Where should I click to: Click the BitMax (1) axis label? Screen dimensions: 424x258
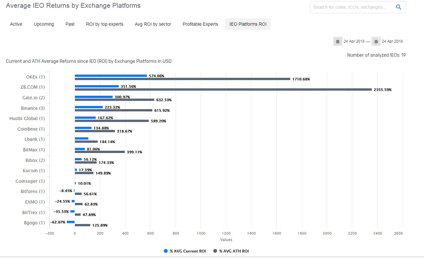pos(34,150)
